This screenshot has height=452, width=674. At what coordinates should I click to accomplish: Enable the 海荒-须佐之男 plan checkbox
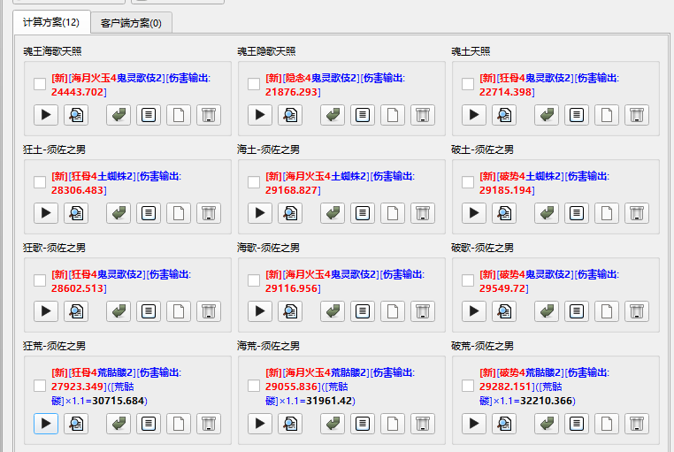pos(254,386)
